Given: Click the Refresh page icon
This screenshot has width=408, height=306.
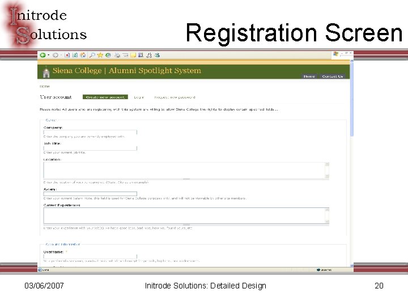Looking at the screenshot, I should click(75, 55).
